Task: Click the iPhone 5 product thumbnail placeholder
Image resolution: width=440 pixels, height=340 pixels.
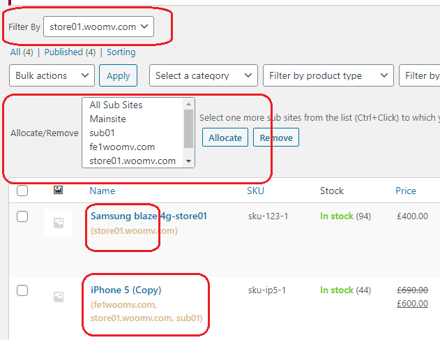Action: (58, 297)
